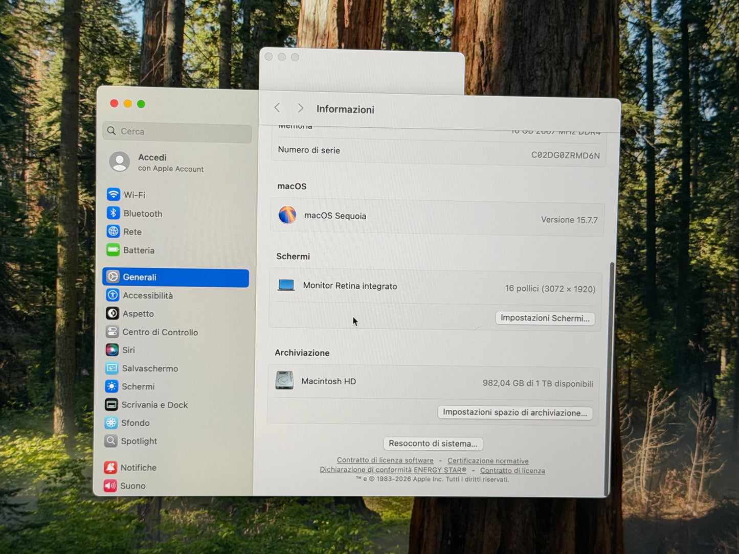Click 982,04 GB di 1 TB disponibili
Screen dimensions: 739x554
point(538,383)
